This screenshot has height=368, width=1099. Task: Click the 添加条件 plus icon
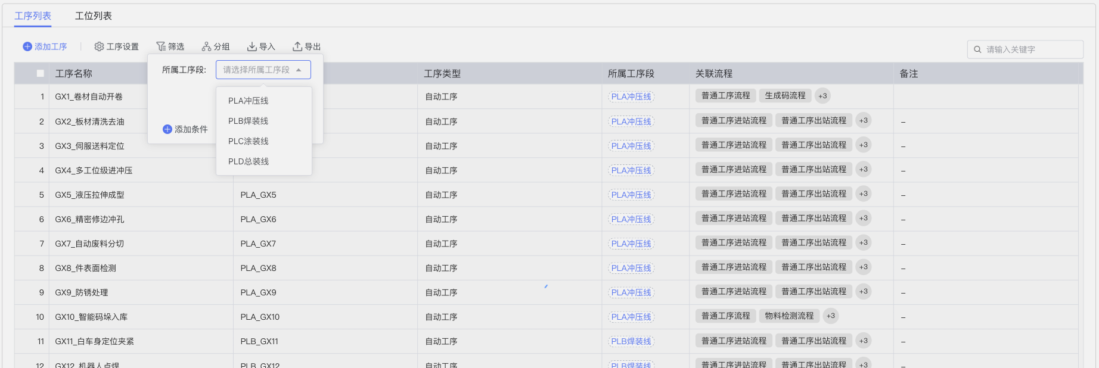coord(167,129)
